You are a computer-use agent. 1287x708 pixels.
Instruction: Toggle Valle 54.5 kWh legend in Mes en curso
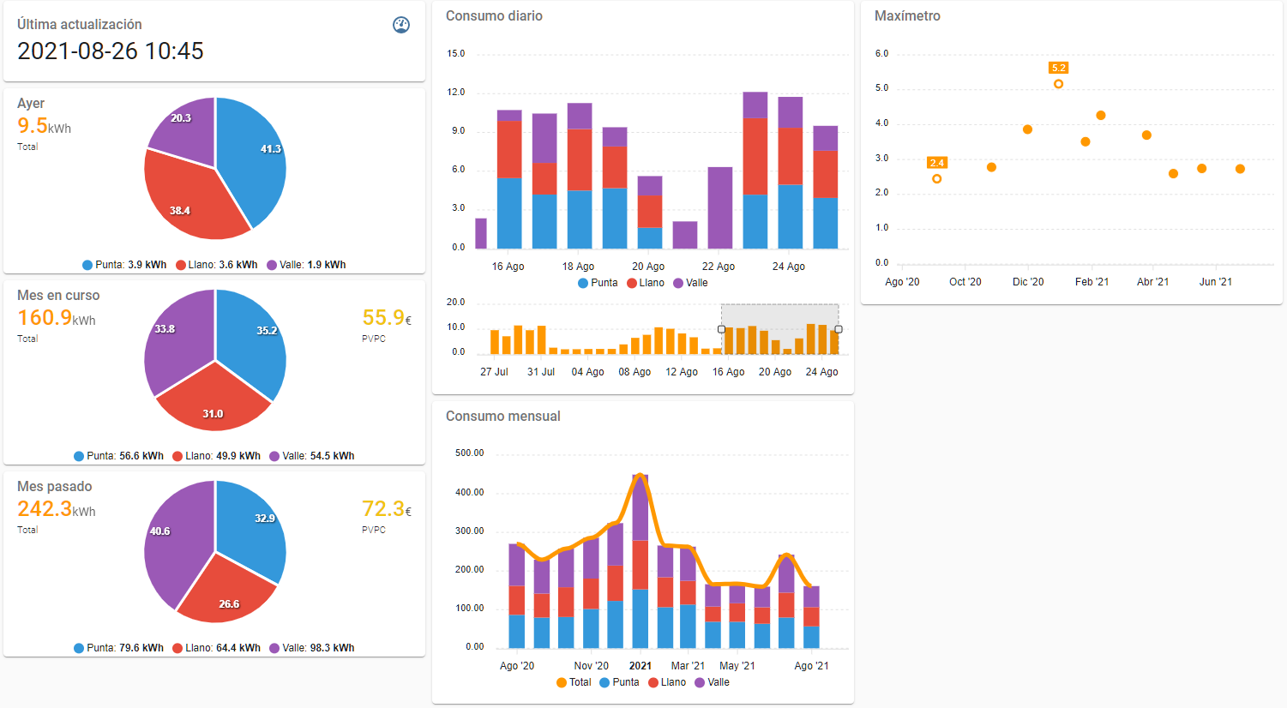coord(312,456)
